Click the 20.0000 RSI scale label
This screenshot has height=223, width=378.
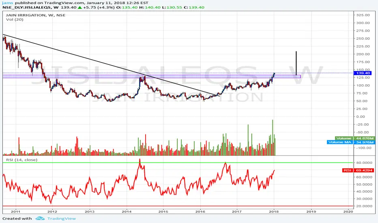point(364,206)
